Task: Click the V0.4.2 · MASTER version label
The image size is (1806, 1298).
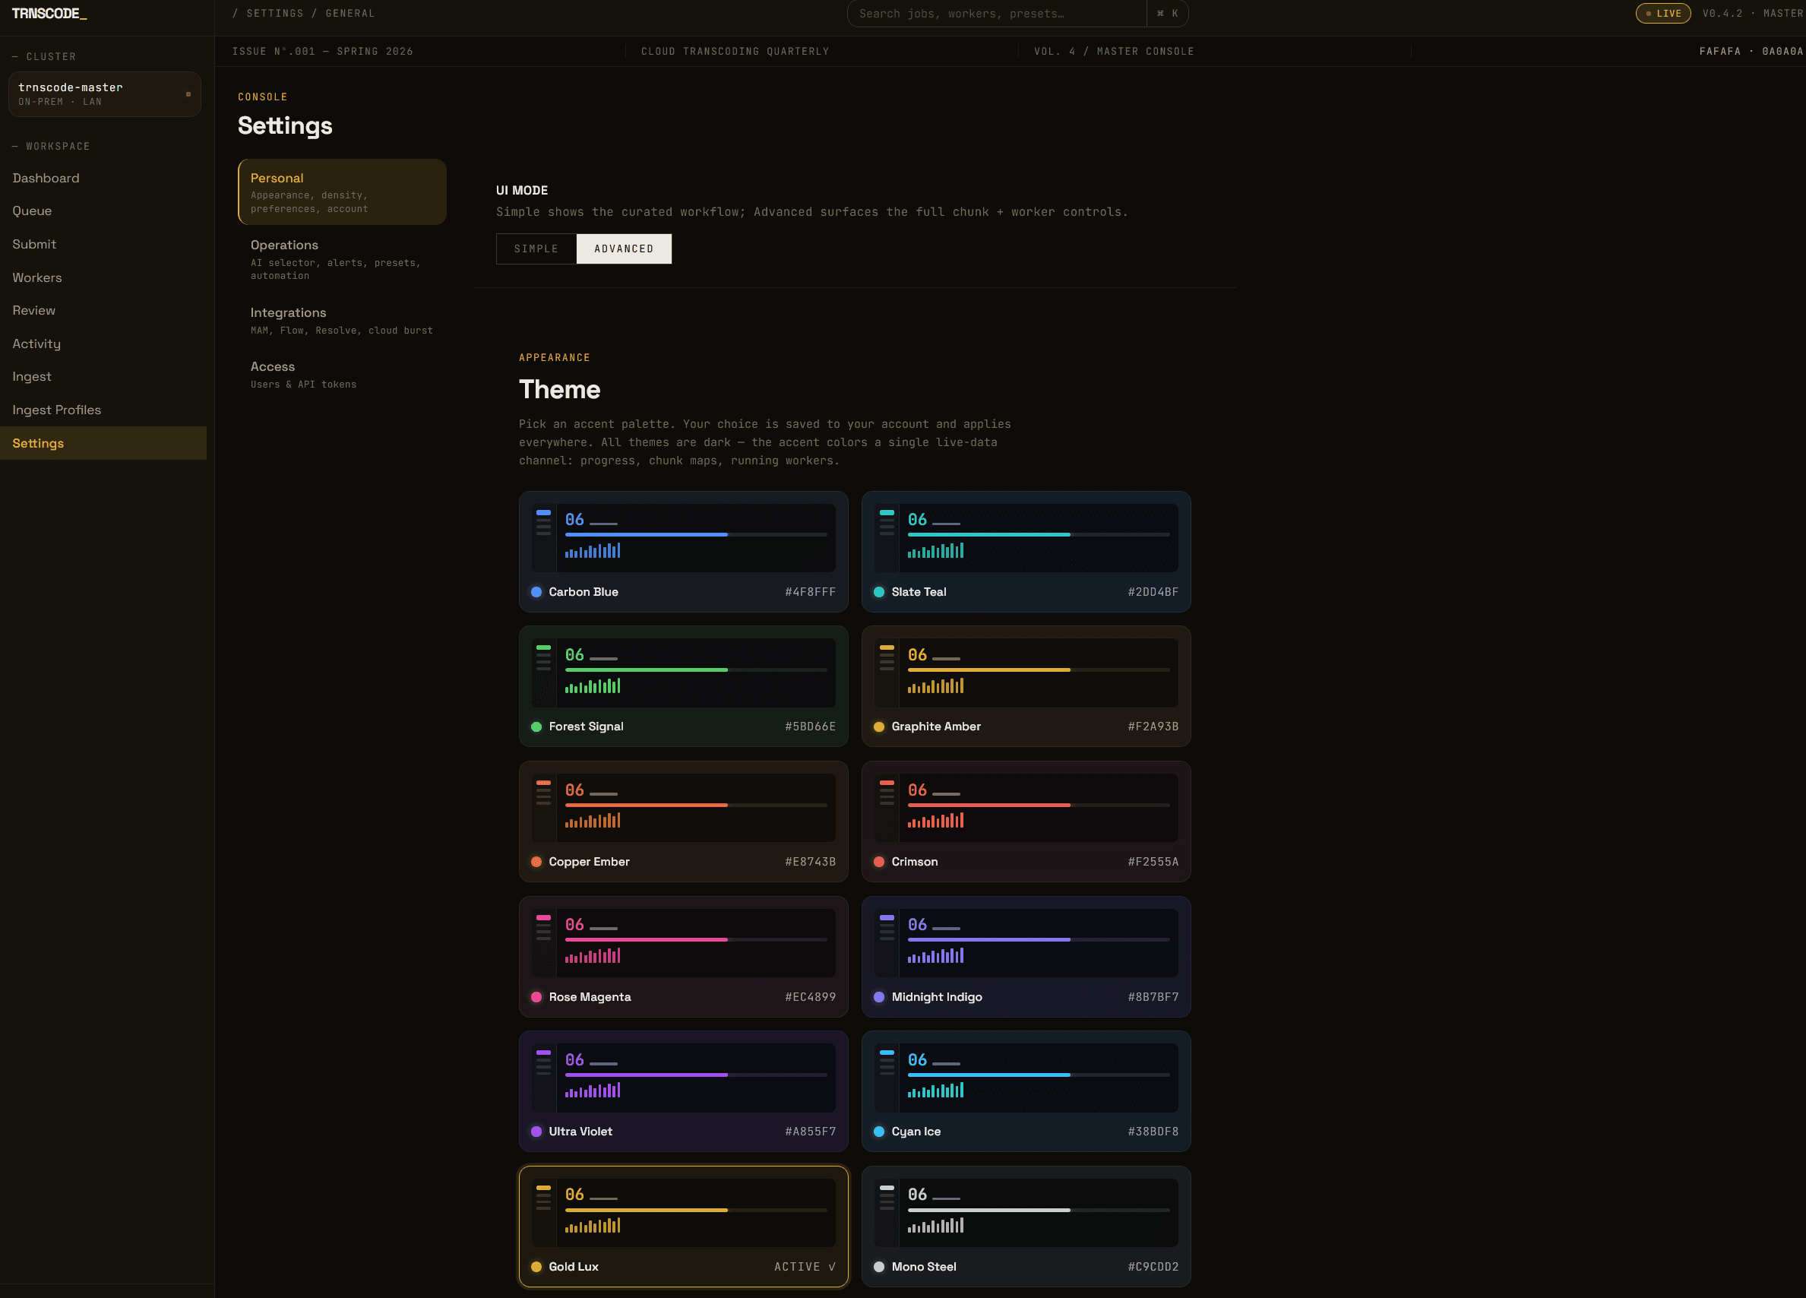Action: point(1753,14)
